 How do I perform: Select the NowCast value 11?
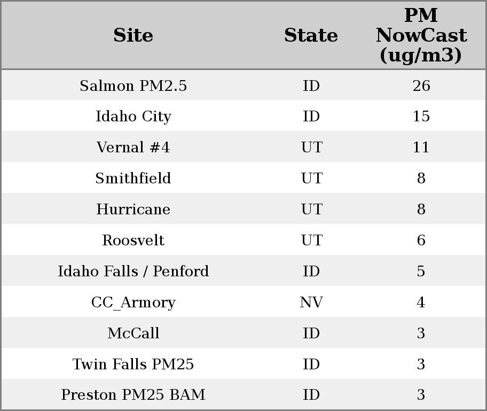(x=421, y=148)
